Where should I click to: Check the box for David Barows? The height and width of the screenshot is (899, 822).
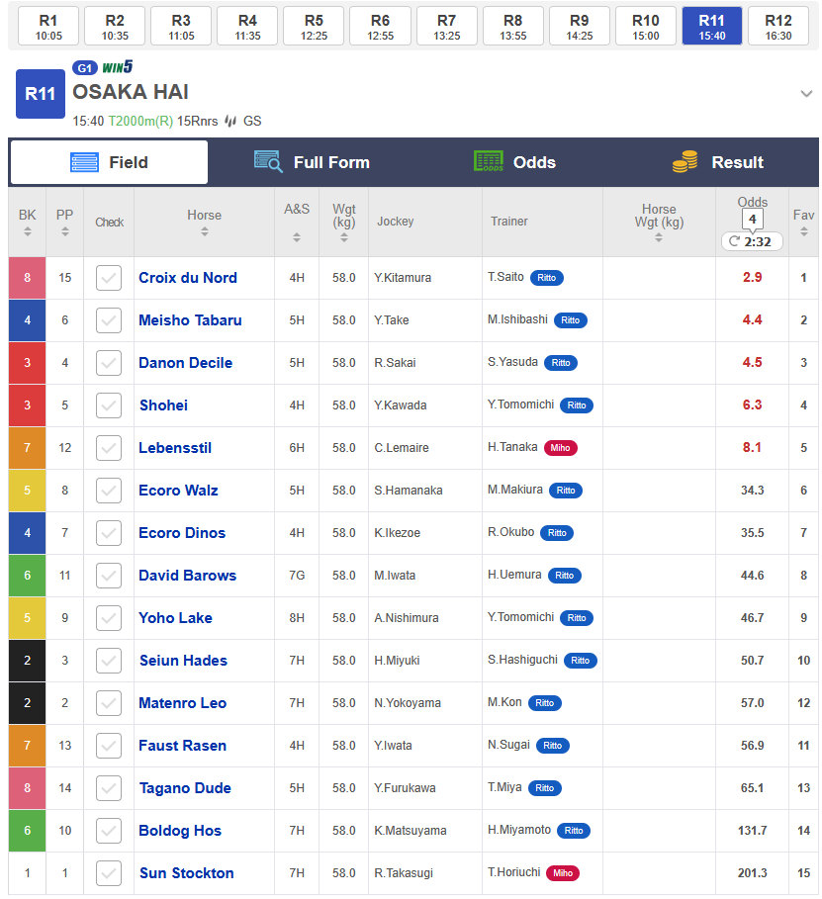109,575
